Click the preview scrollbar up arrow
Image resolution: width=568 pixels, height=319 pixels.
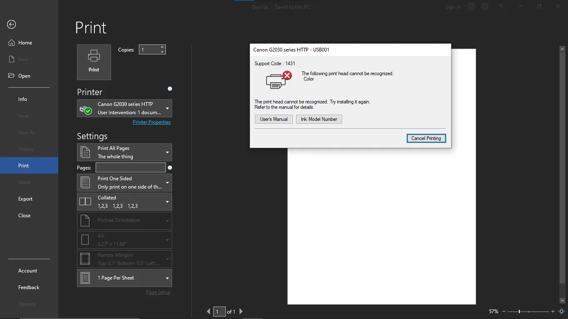[x=562, y=49]
